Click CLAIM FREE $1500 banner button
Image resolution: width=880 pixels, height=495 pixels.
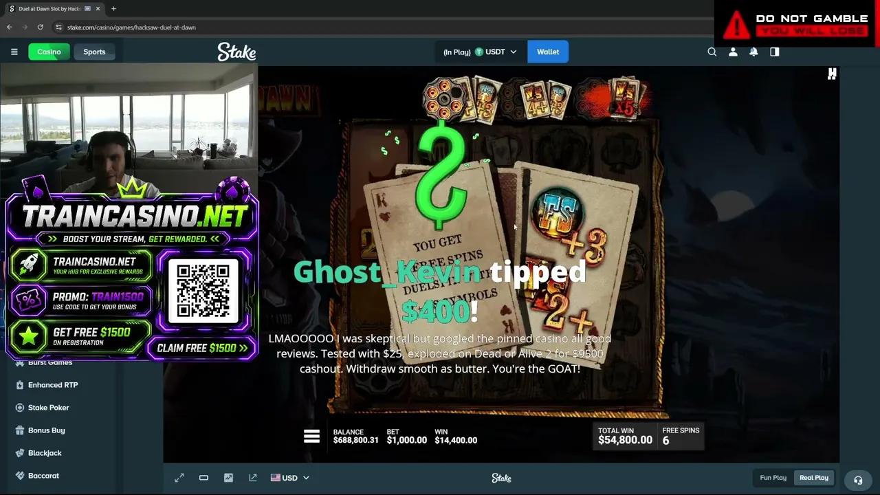point(202,348)
